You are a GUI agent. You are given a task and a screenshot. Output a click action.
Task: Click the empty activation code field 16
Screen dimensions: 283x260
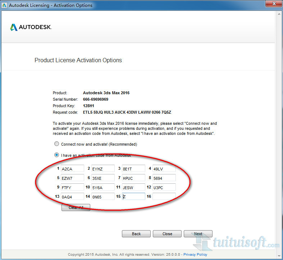[164, 197]
